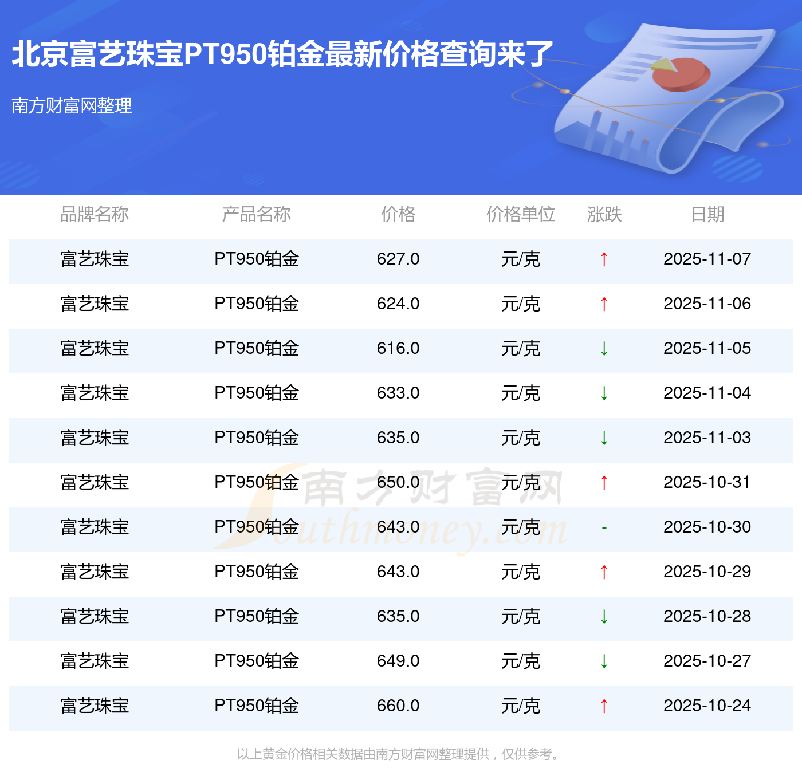The image size is (802, 780).
Task: Click the price 649.0
Action: [398, 661]
